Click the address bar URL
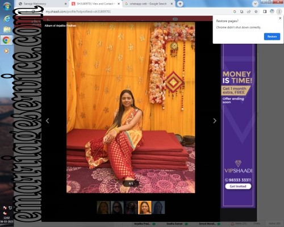Image resolution: width=284 pixels, height=227 pixels. pyautogui.click(x=78, y=11)
